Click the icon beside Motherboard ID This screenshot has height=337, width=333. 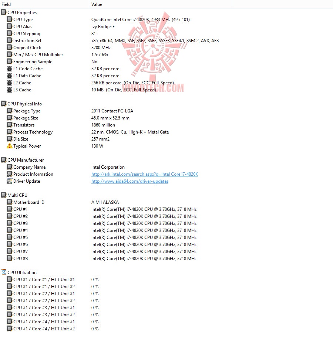10,202
